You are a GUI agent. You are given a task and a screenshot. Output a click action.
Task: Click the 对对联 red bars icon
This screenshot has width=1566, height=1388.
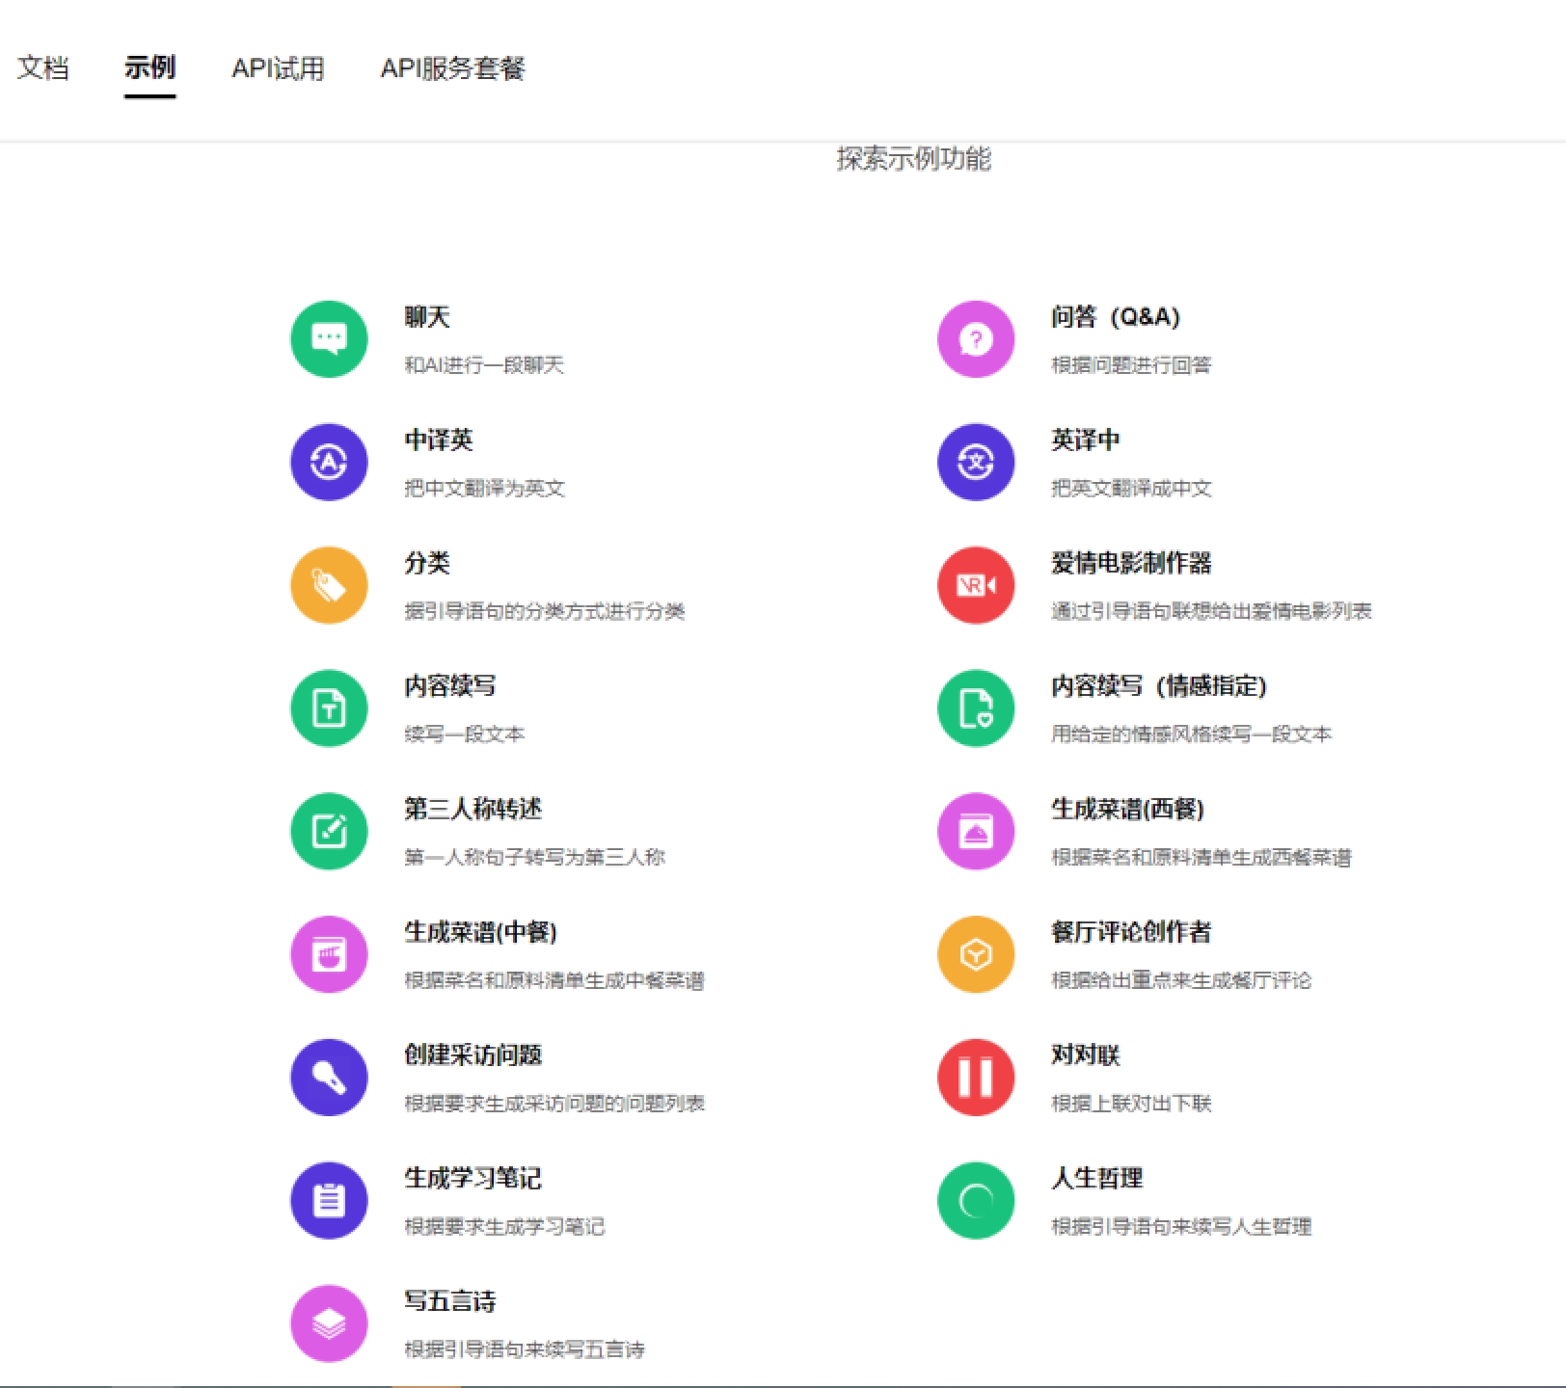(976, 1078)
